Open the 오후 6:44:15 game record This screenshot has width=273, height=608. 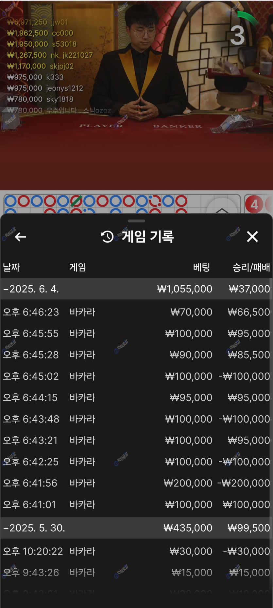click(136, 397)
